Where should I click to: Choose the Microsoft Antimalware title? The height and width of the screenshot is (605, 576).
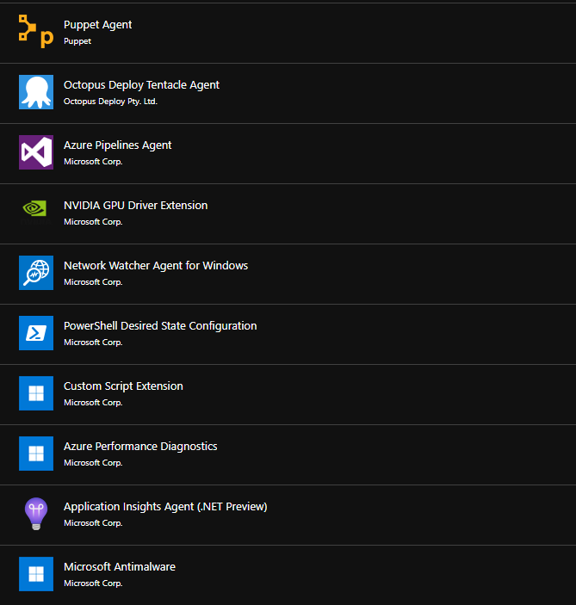120,566
